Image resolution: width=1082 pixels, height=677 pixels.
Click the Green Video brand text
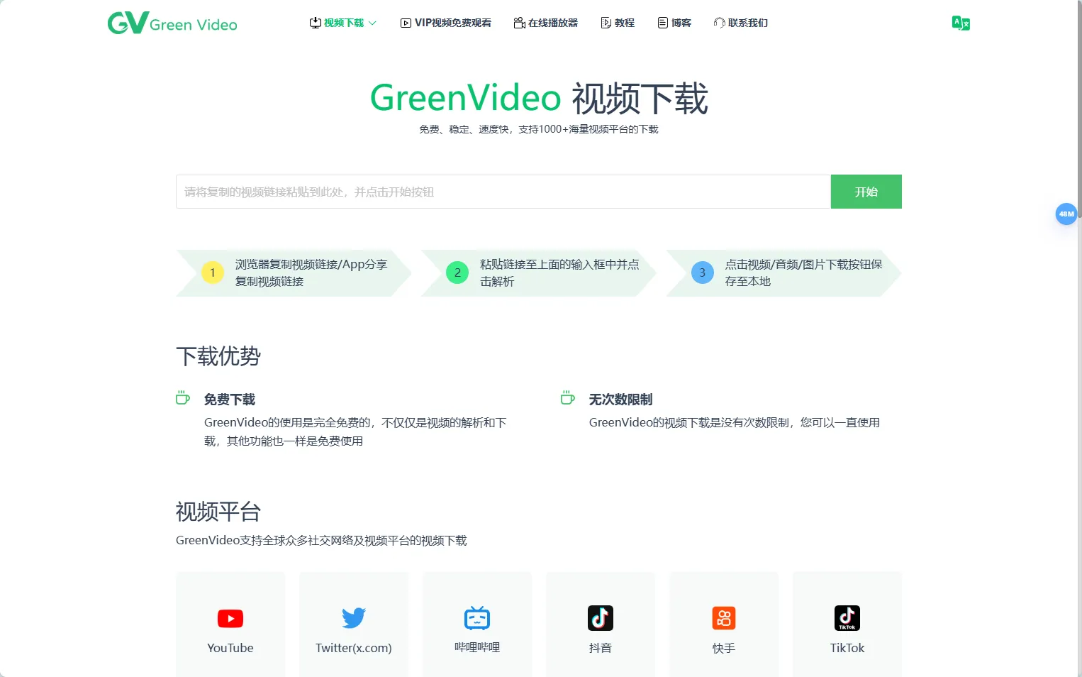pyautogui.click(x=194, y=25)
